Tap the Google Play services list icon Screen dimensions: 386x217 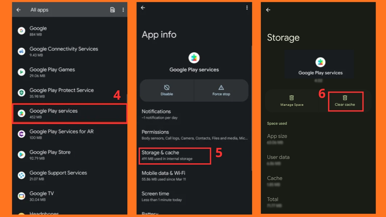pyautogui.click(x=21, y=113)
